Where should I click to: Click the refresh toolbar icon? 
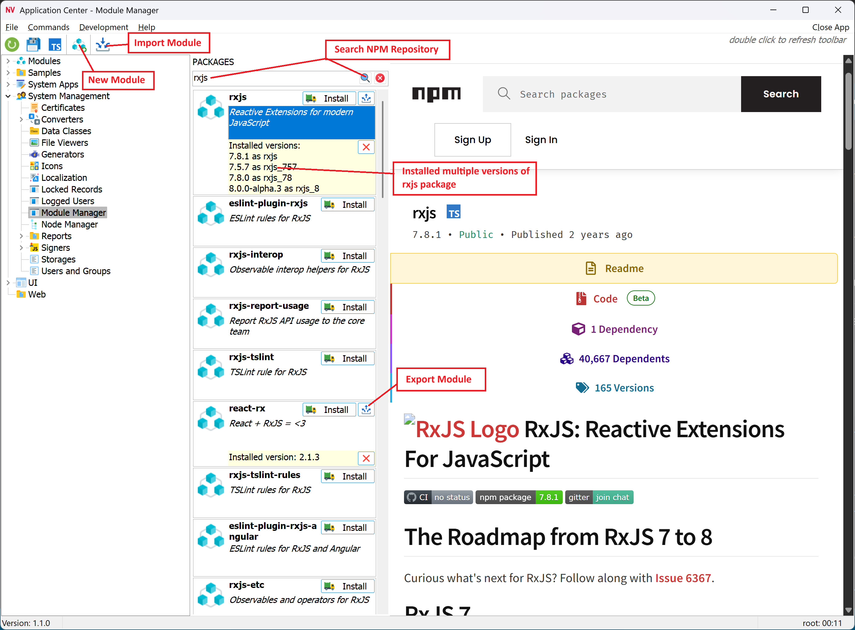pyautogui.click(x=11, y=45)
